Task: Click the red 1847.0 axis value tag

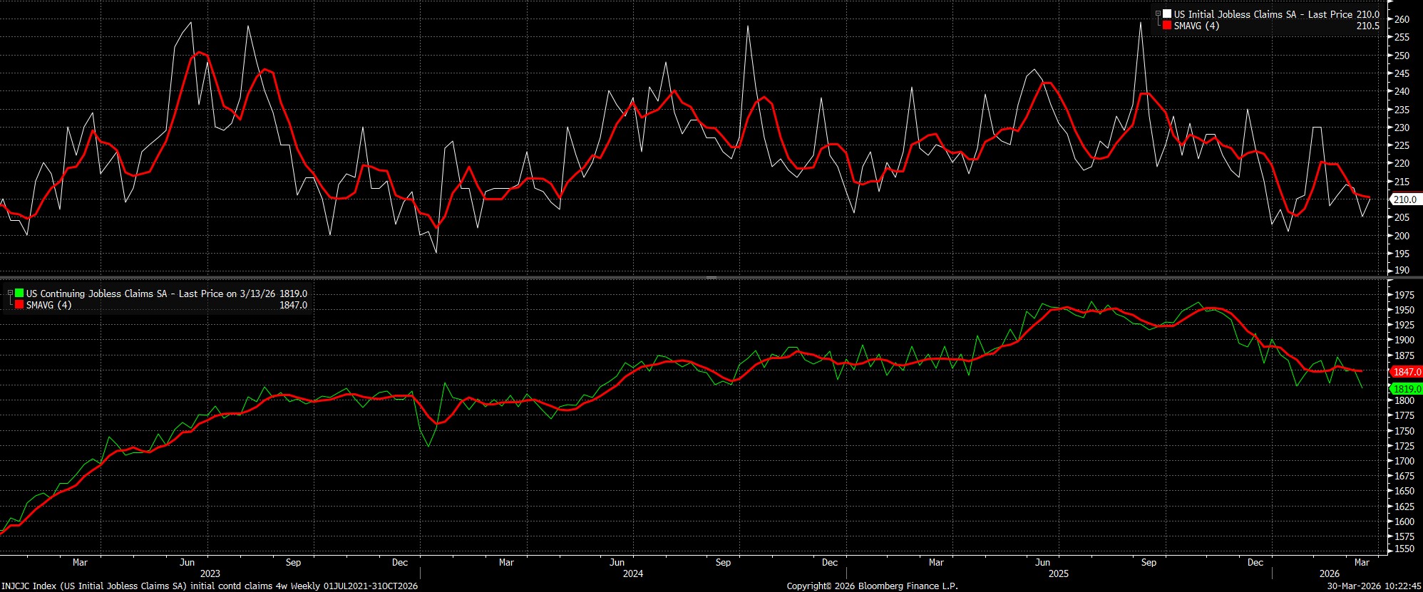Action: pos(1406,372)
